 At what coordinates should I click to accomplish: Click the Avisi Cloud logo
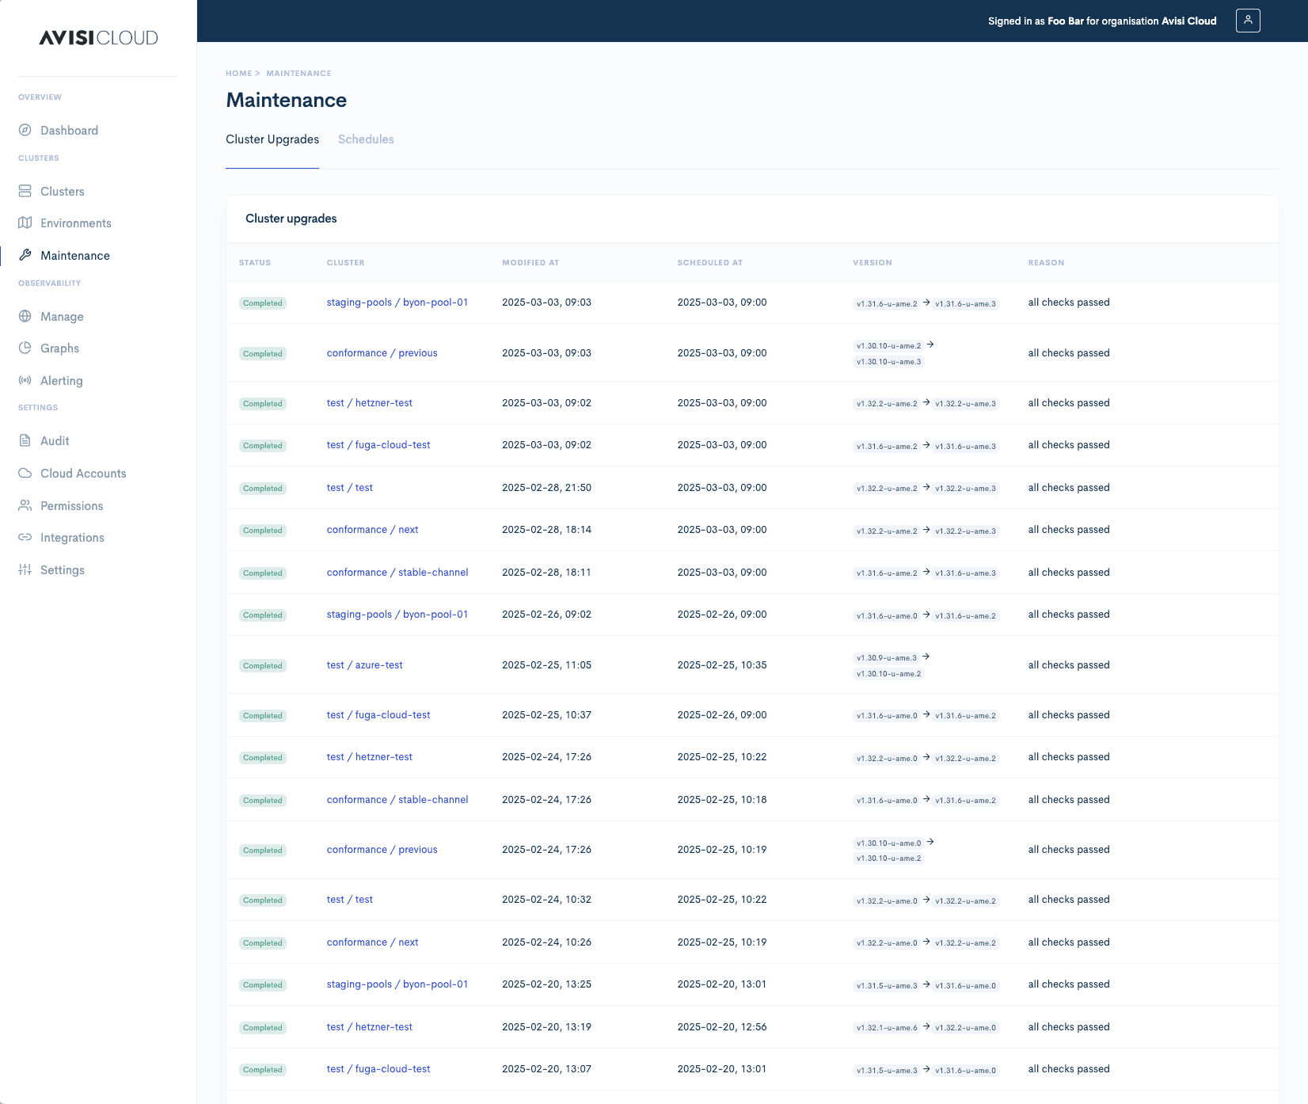coord(97,37)
